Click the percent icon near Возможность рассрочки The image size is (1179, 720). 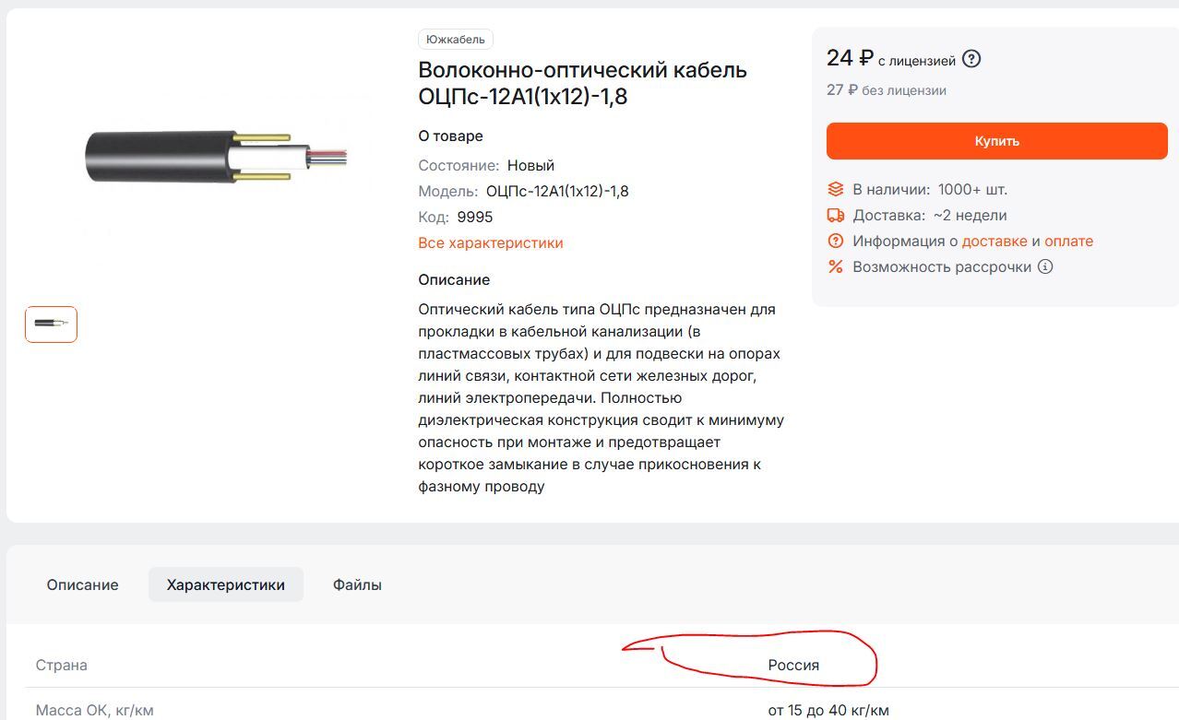coord(836,267)
